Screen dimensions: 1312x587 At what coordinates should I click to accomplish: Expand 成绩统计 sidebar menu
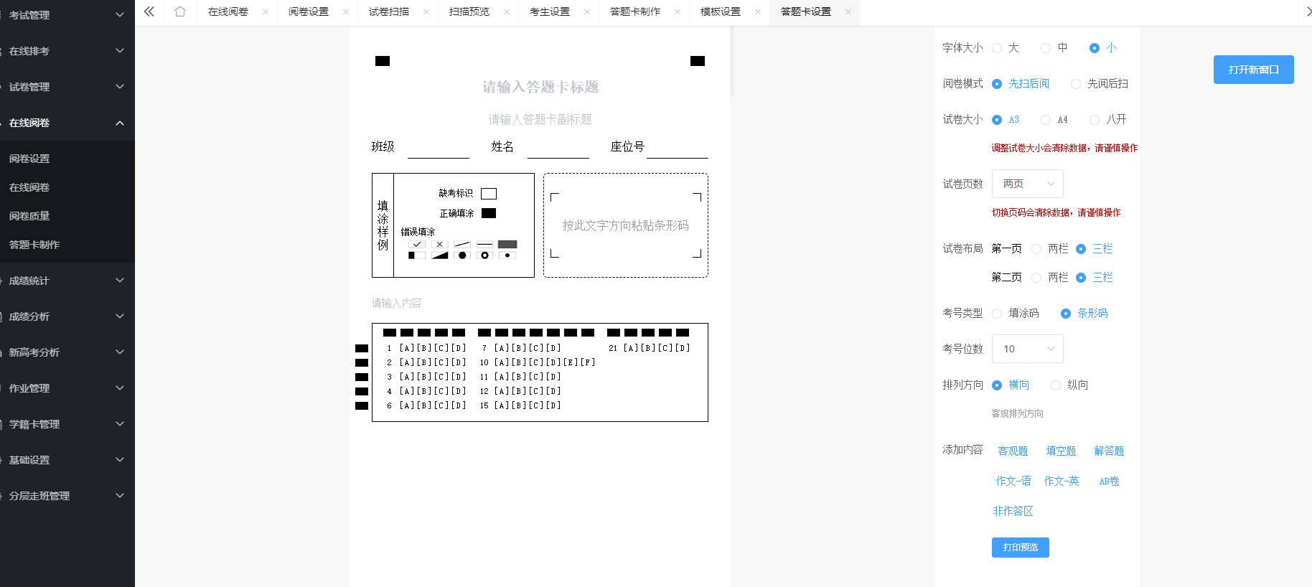67,281
